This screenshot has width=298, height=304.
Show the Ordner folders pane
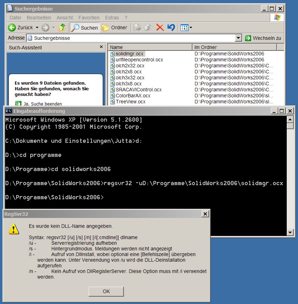(x=114, y=28)
